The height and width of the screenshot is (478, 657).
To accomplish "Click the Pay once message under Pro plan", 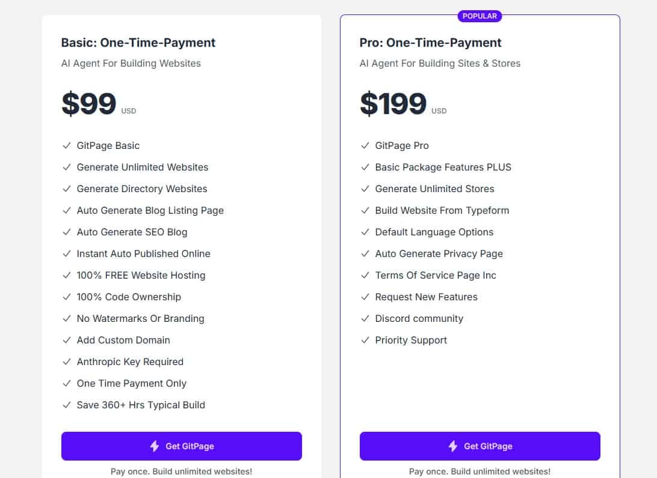I will tap(480, 472).
